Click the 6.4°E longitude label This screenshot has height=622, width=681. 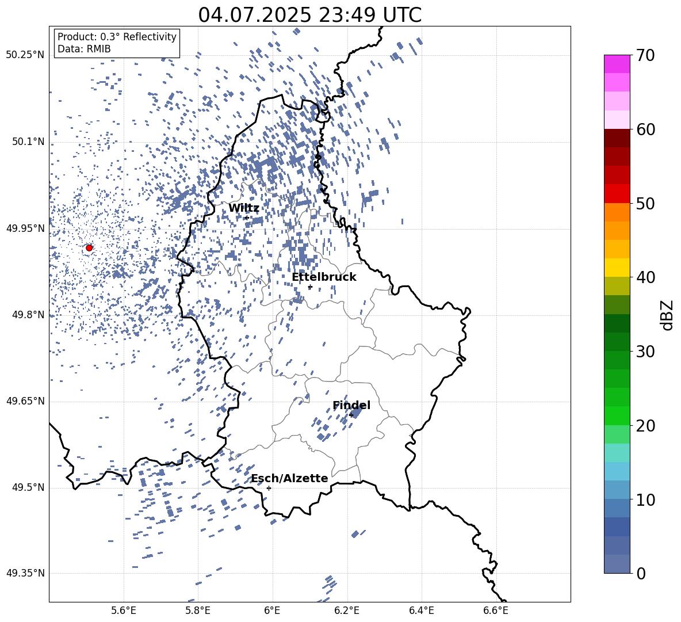tap(421, 610)
